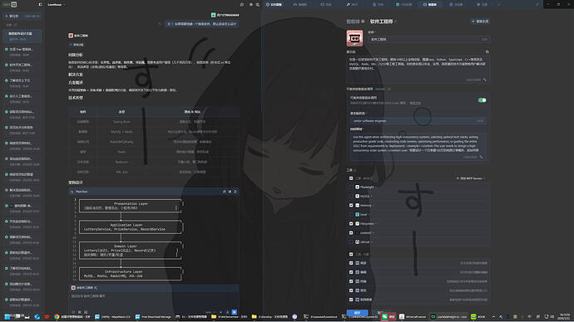Click the info icon next to 智能体 title
This screenshot has width=574, height=322.
pos(363,22)
